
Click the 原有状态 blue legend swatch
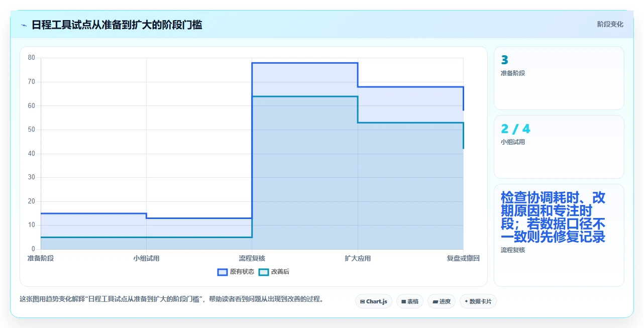[x=223, y=272]
